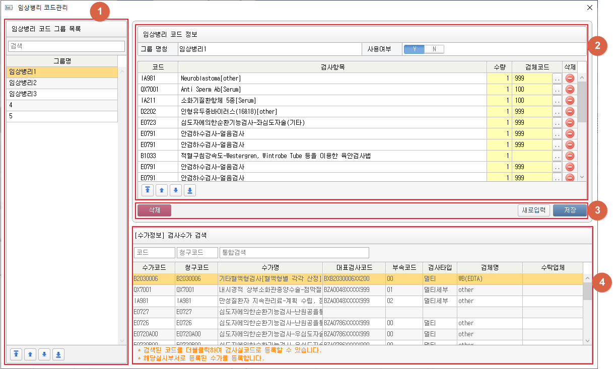Viewport: 616px width, 369px height.
Task: Click the 새로입력 new entry button
Action: click(x=533, y=210)
